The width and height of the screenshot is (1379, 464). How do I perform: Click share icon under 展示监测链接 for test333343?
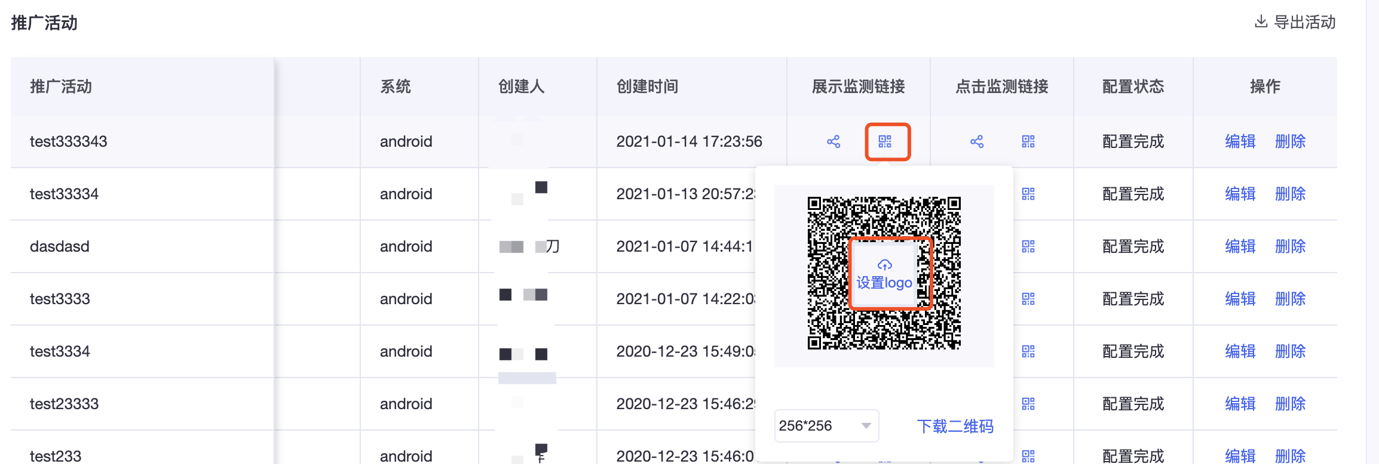pyautogui.click(x=833, y=141)
